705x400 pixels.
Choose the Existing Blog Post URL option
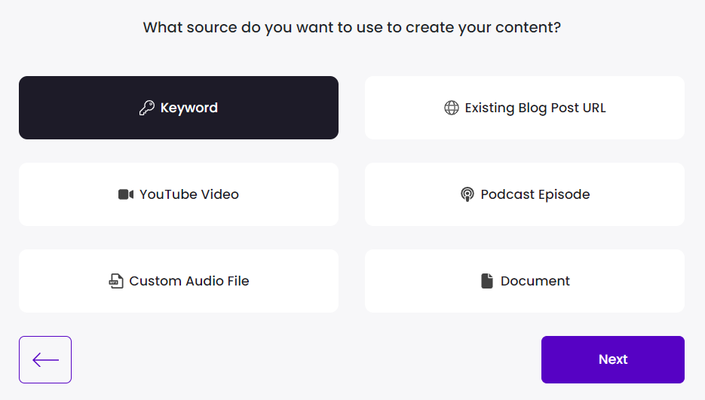[525, 108]
